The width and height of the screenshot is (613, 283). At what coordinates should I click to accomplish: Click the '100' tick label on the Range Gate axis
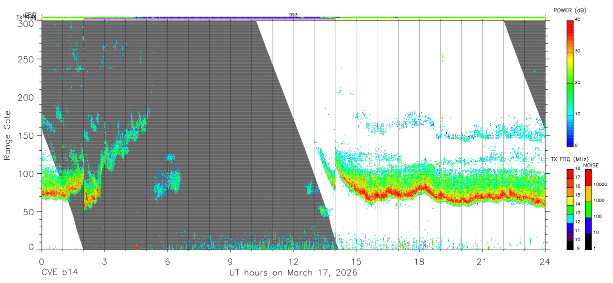tap(26, 173)
